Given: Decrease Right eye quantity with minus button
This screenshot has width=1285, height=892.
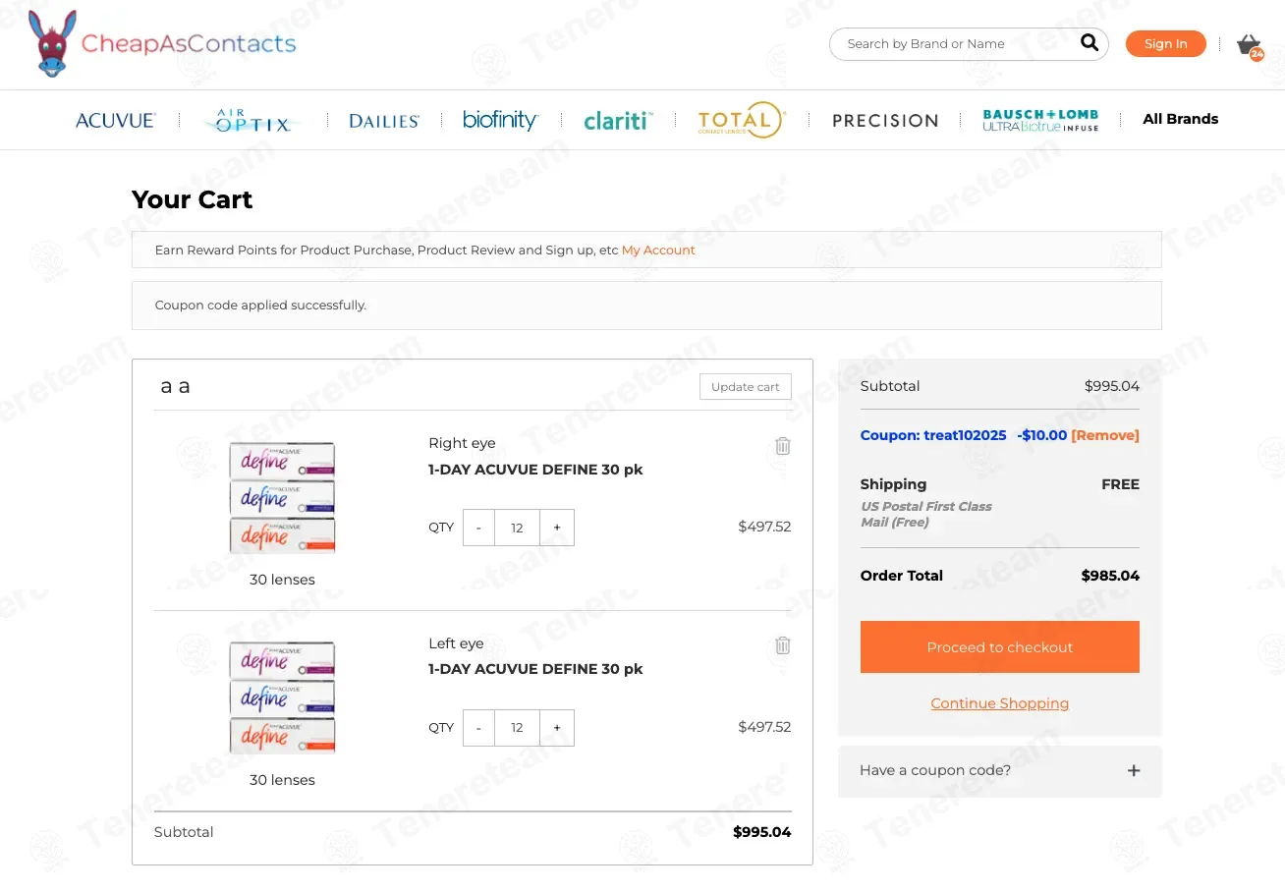Looking at the screenshot, I should coord(478,528).
